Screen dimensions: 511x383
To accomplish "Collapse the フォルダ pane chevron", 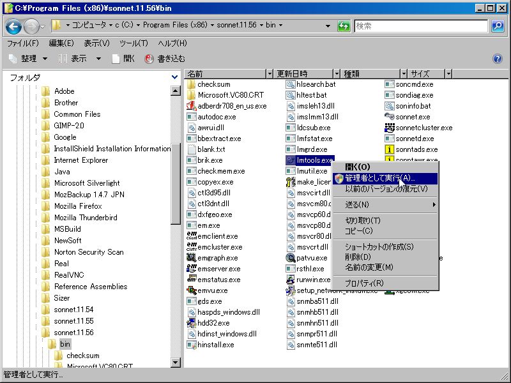I will click(174, 77).
